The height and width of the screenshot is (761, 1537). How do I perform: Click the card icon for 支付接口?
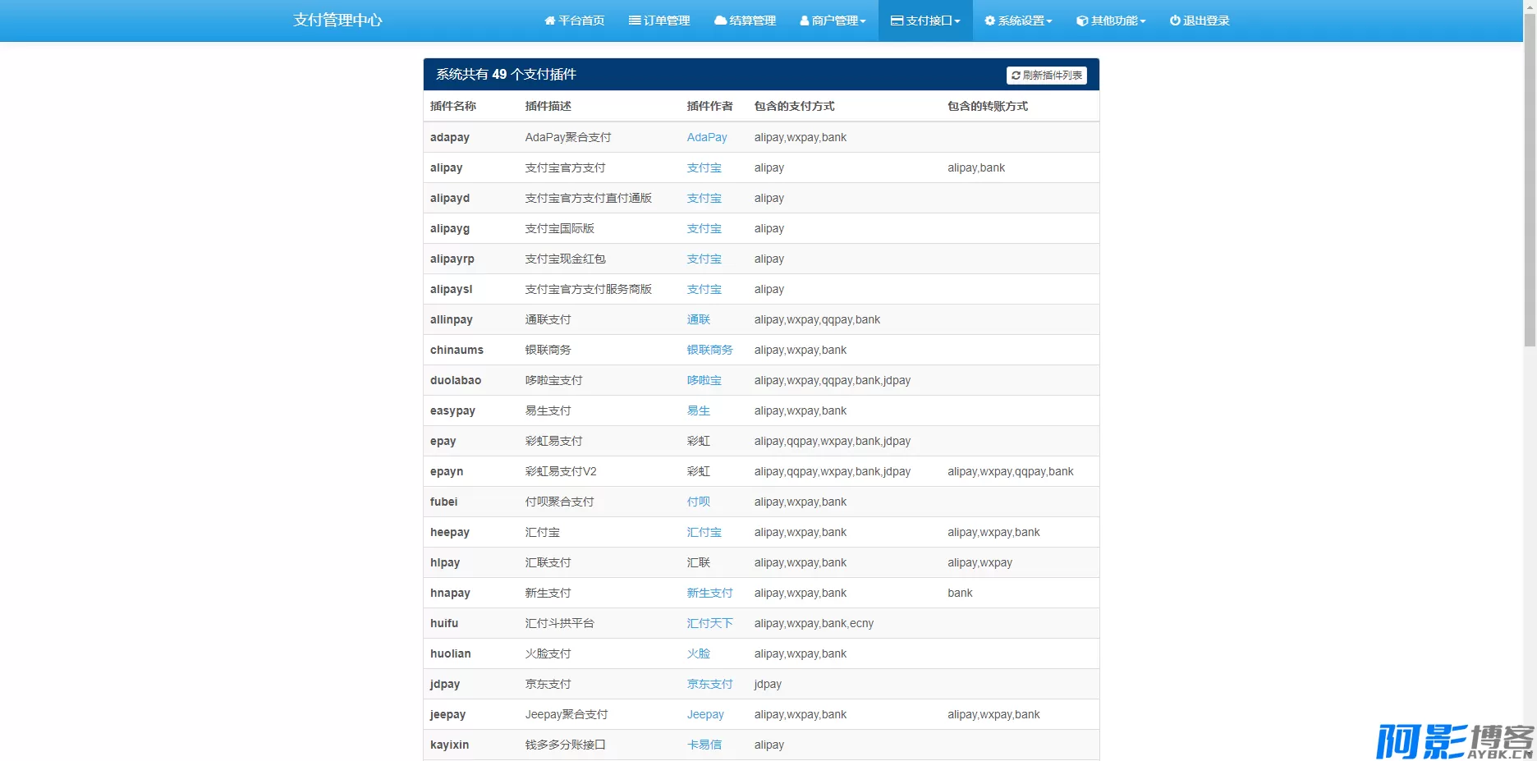coord(897,21)
